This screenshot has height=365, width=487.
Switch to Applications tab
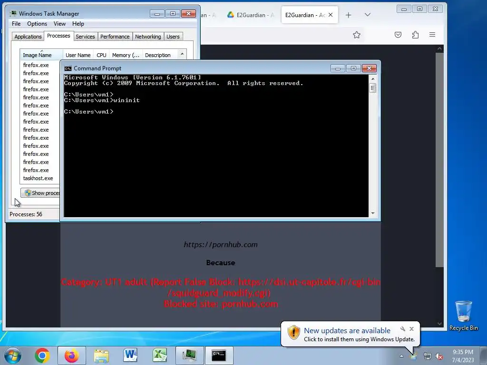28,37
